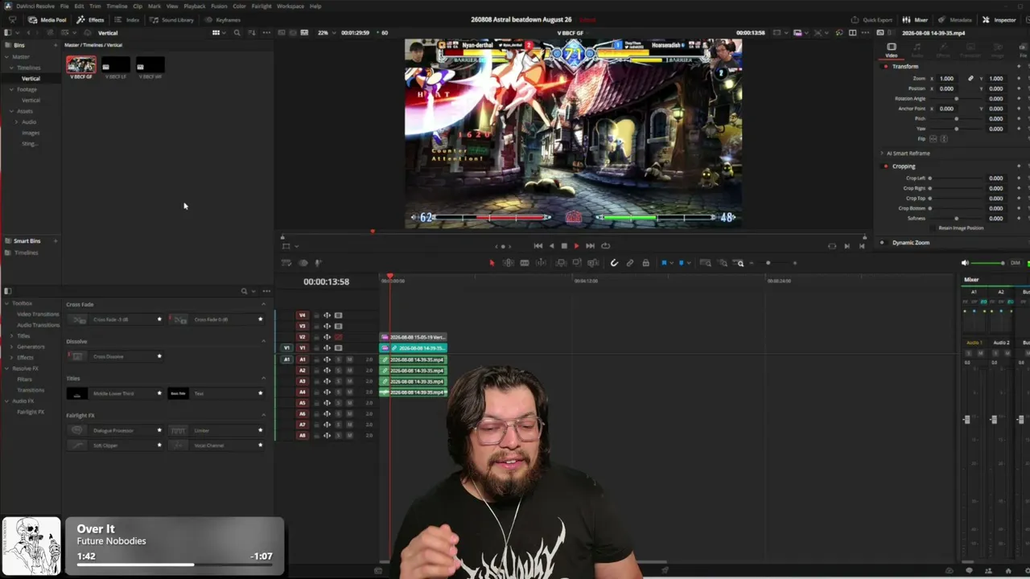Select the Blade edit mode tool
The height and width of the screenshot is (579, 1030).
(525, 263)
